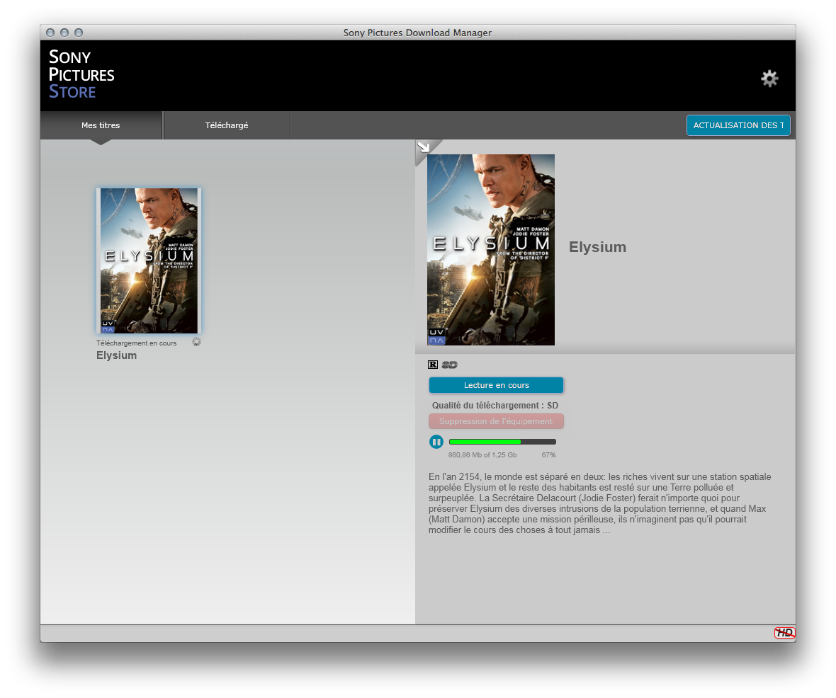Click the large Elysium poster in details
Image resolution: width=836 pixels, height=698 pixels.
coord(491,250)
